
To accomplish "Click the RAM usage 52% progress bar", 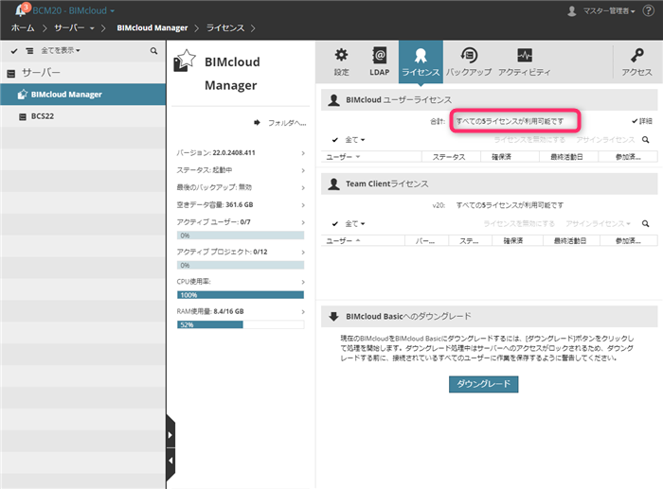I will click(241, 324).
